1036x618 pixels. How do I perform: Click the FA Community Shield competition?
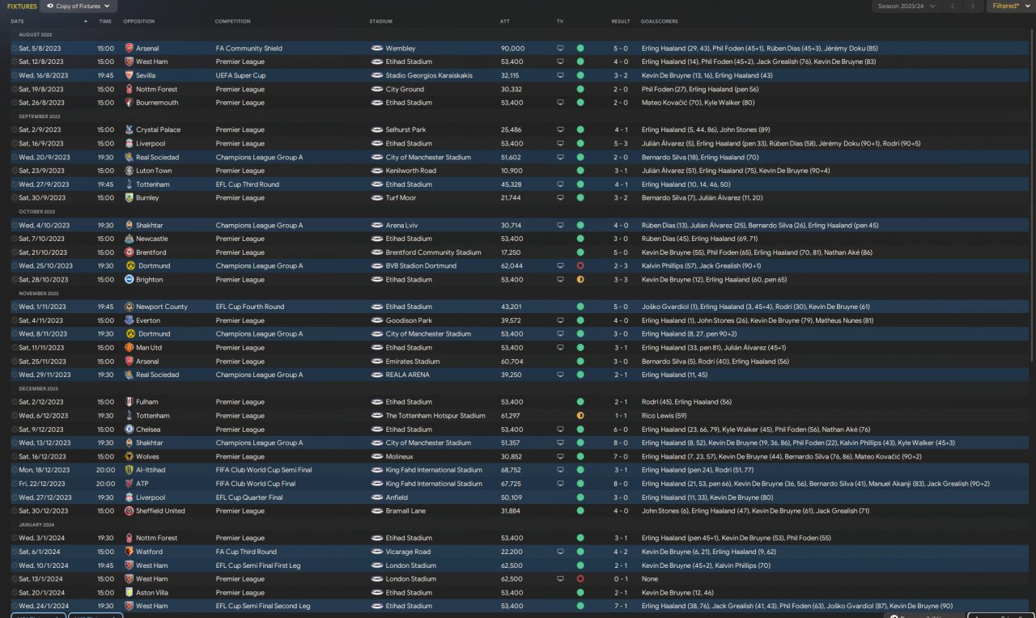(x=249, y=49)
